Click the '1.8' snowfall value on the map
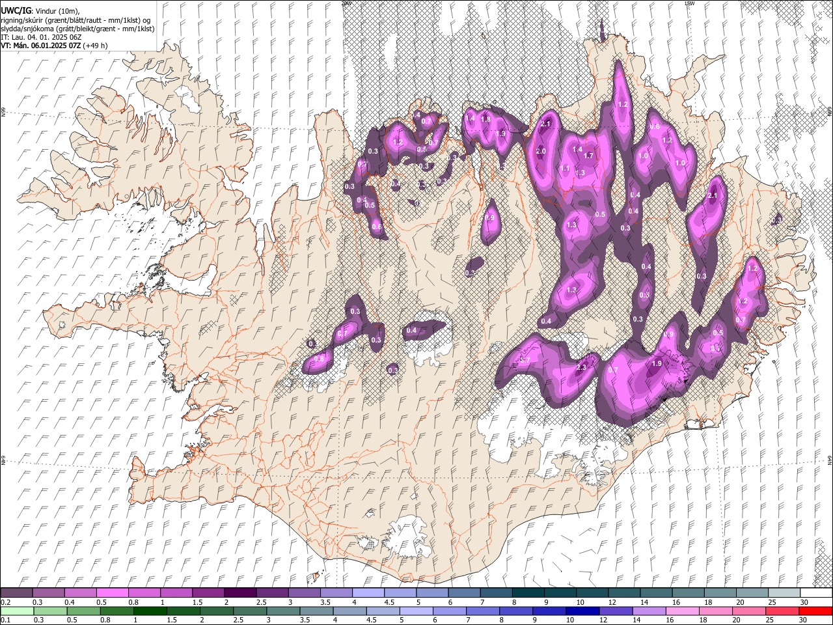 (485, 119)
